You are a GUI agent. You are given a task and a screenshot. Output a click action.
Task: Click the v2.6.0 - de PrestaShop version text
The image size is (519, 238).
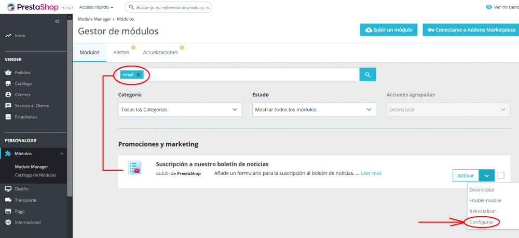tap(178, 173)
